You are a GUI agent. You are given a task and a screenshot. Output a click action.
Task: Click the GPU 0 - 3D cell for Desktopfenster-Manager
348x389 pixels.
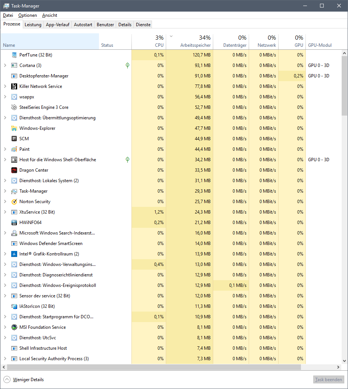click(319, 76)
